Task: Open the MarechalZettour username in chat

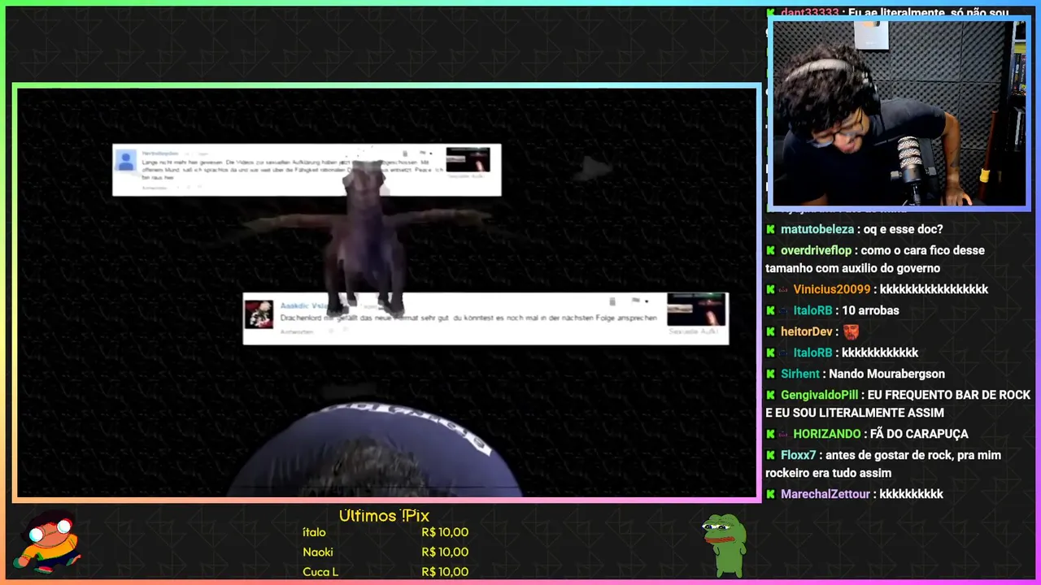Action: pyautogui.click(x=825, y=495)
